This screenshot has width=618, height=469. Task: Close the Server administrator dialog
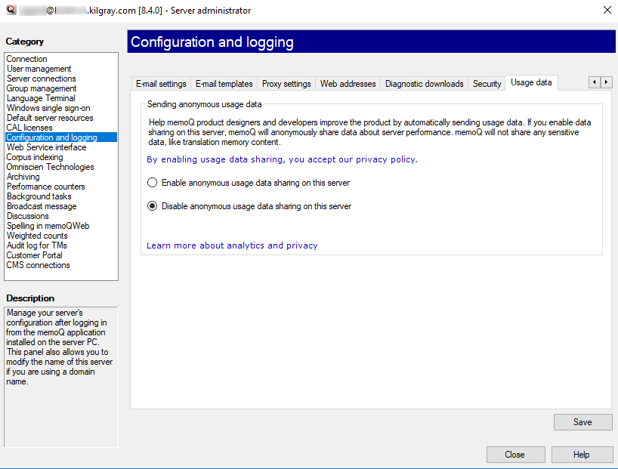[x=515, y=455]
